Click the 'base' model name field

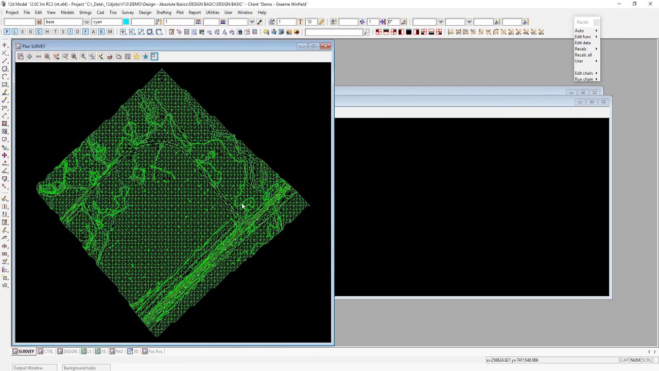(63, 22)
